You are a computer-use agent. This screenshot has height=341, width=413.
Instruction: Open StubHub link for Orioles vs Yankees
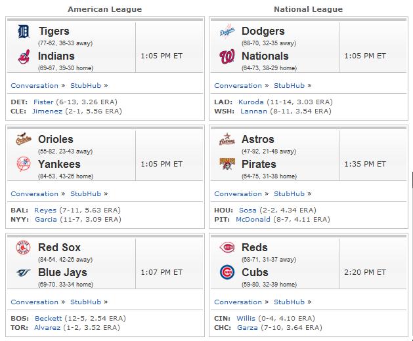tap(85, 194)
